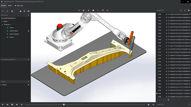Select point 2178 in Point list
Image resolution: width=191 pixels, height=107 pixels.
pos(174,71)
